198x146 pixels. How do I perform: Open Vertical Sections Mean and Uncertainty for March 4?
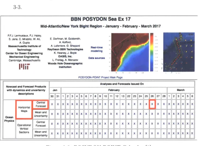click(x=183, y=133)
